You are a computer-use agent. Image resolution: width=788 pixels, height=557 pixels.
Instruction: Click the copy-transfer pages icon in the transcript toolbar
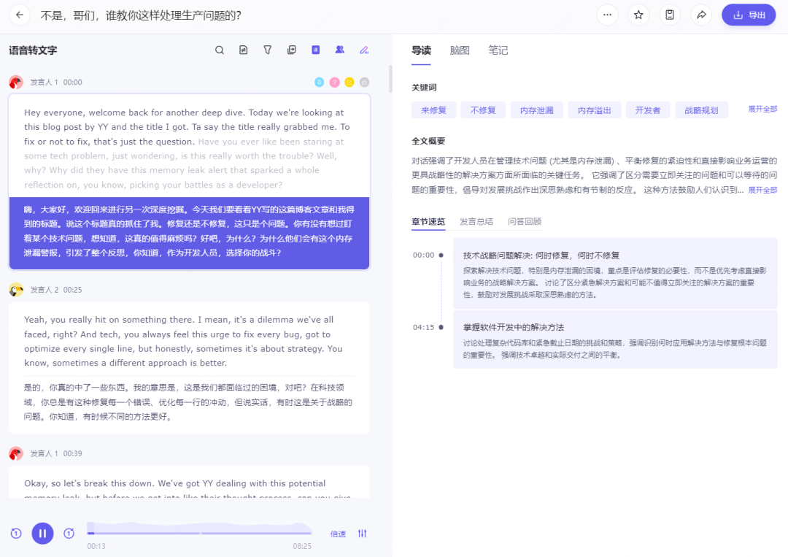click(291, 50)
